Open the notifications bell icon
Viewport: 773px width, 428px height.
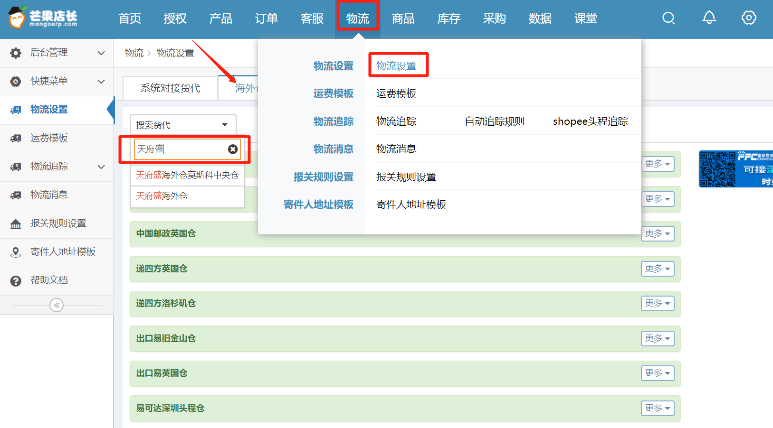[x=709, y=18]
